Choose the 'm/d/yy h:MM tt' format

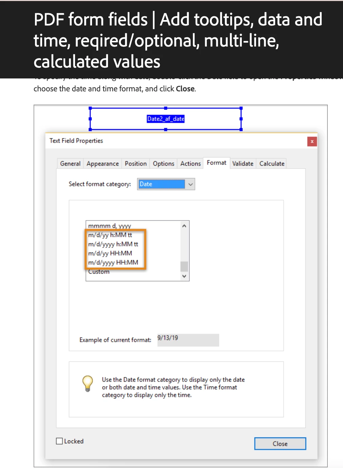(x=110, y=235)
